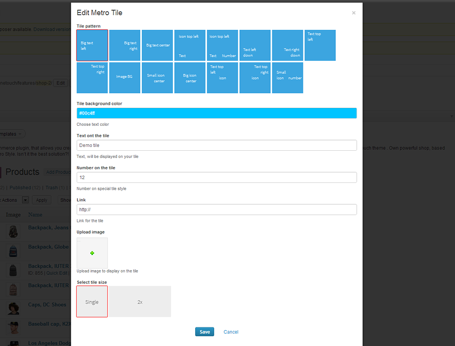Screen dimensions: 455x346
Task: Switch tile size to 2x
Action: click(x=140, y=302)
